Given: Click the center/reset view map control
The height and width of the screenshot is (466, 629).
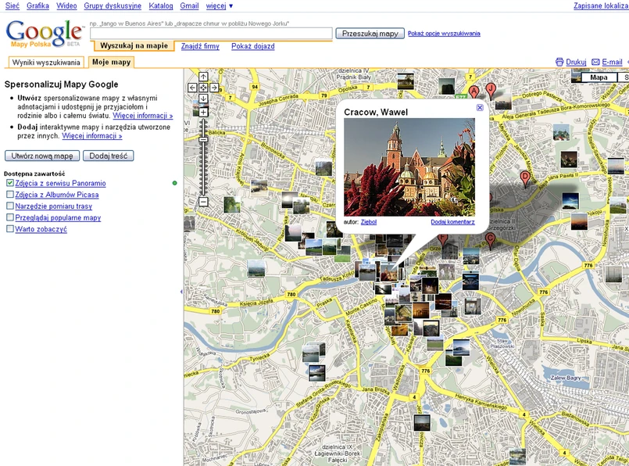Looking at the screenshot, I should pos(203,88).
